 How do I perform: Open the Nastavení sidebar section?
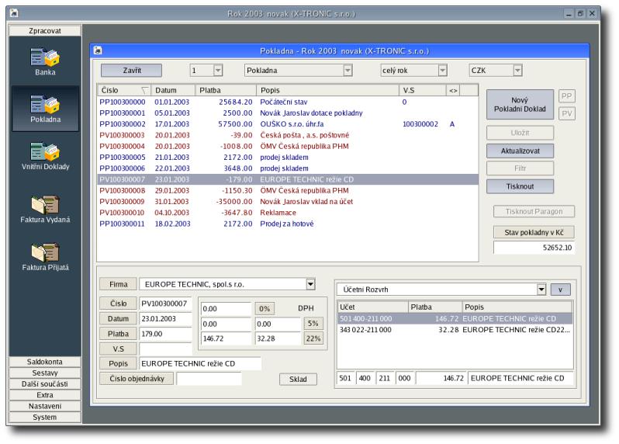click(x=45, y=406)
